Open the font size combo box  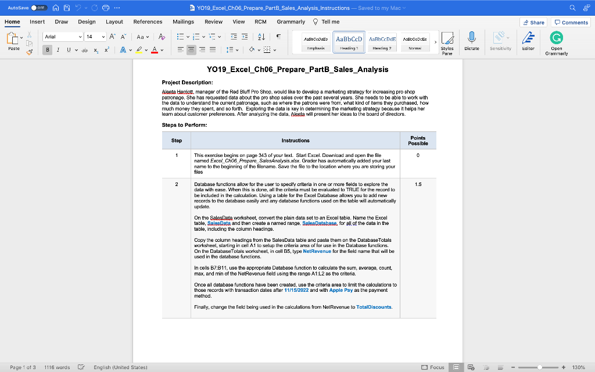[x=95, y=37]
